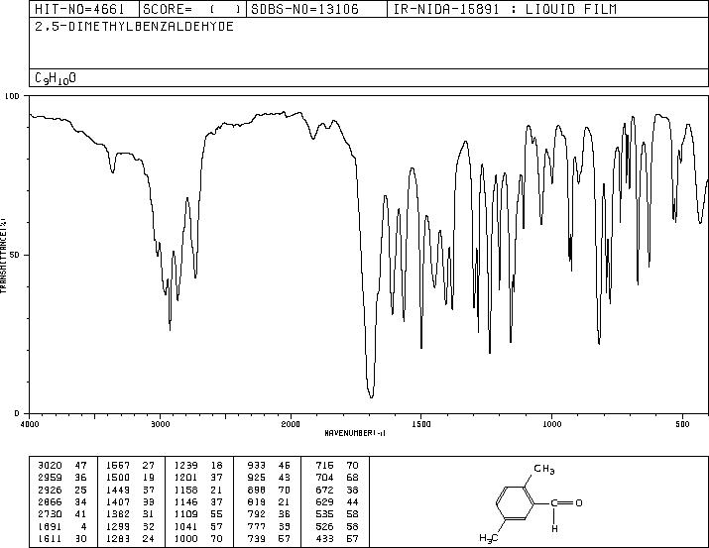Click the 2730 peak table entry
Image resolution: width=709 pixels, height=548 pixels.
61,514
